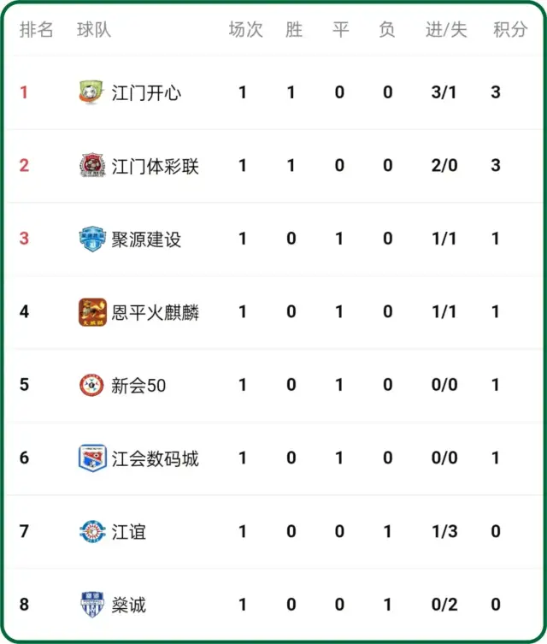Select the 江会数码城 team name
547x644 pixels.
click(x=155, y=458)
